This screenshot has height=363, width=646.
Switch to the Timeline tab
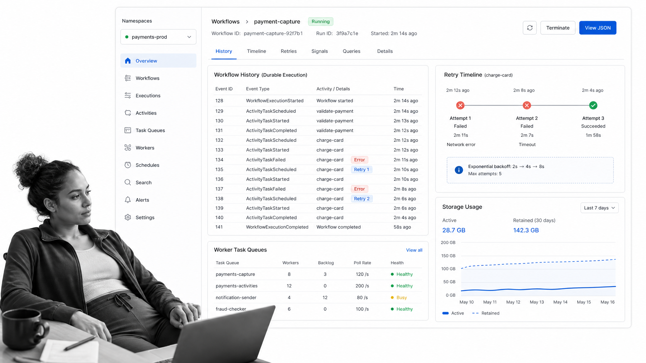256,51
